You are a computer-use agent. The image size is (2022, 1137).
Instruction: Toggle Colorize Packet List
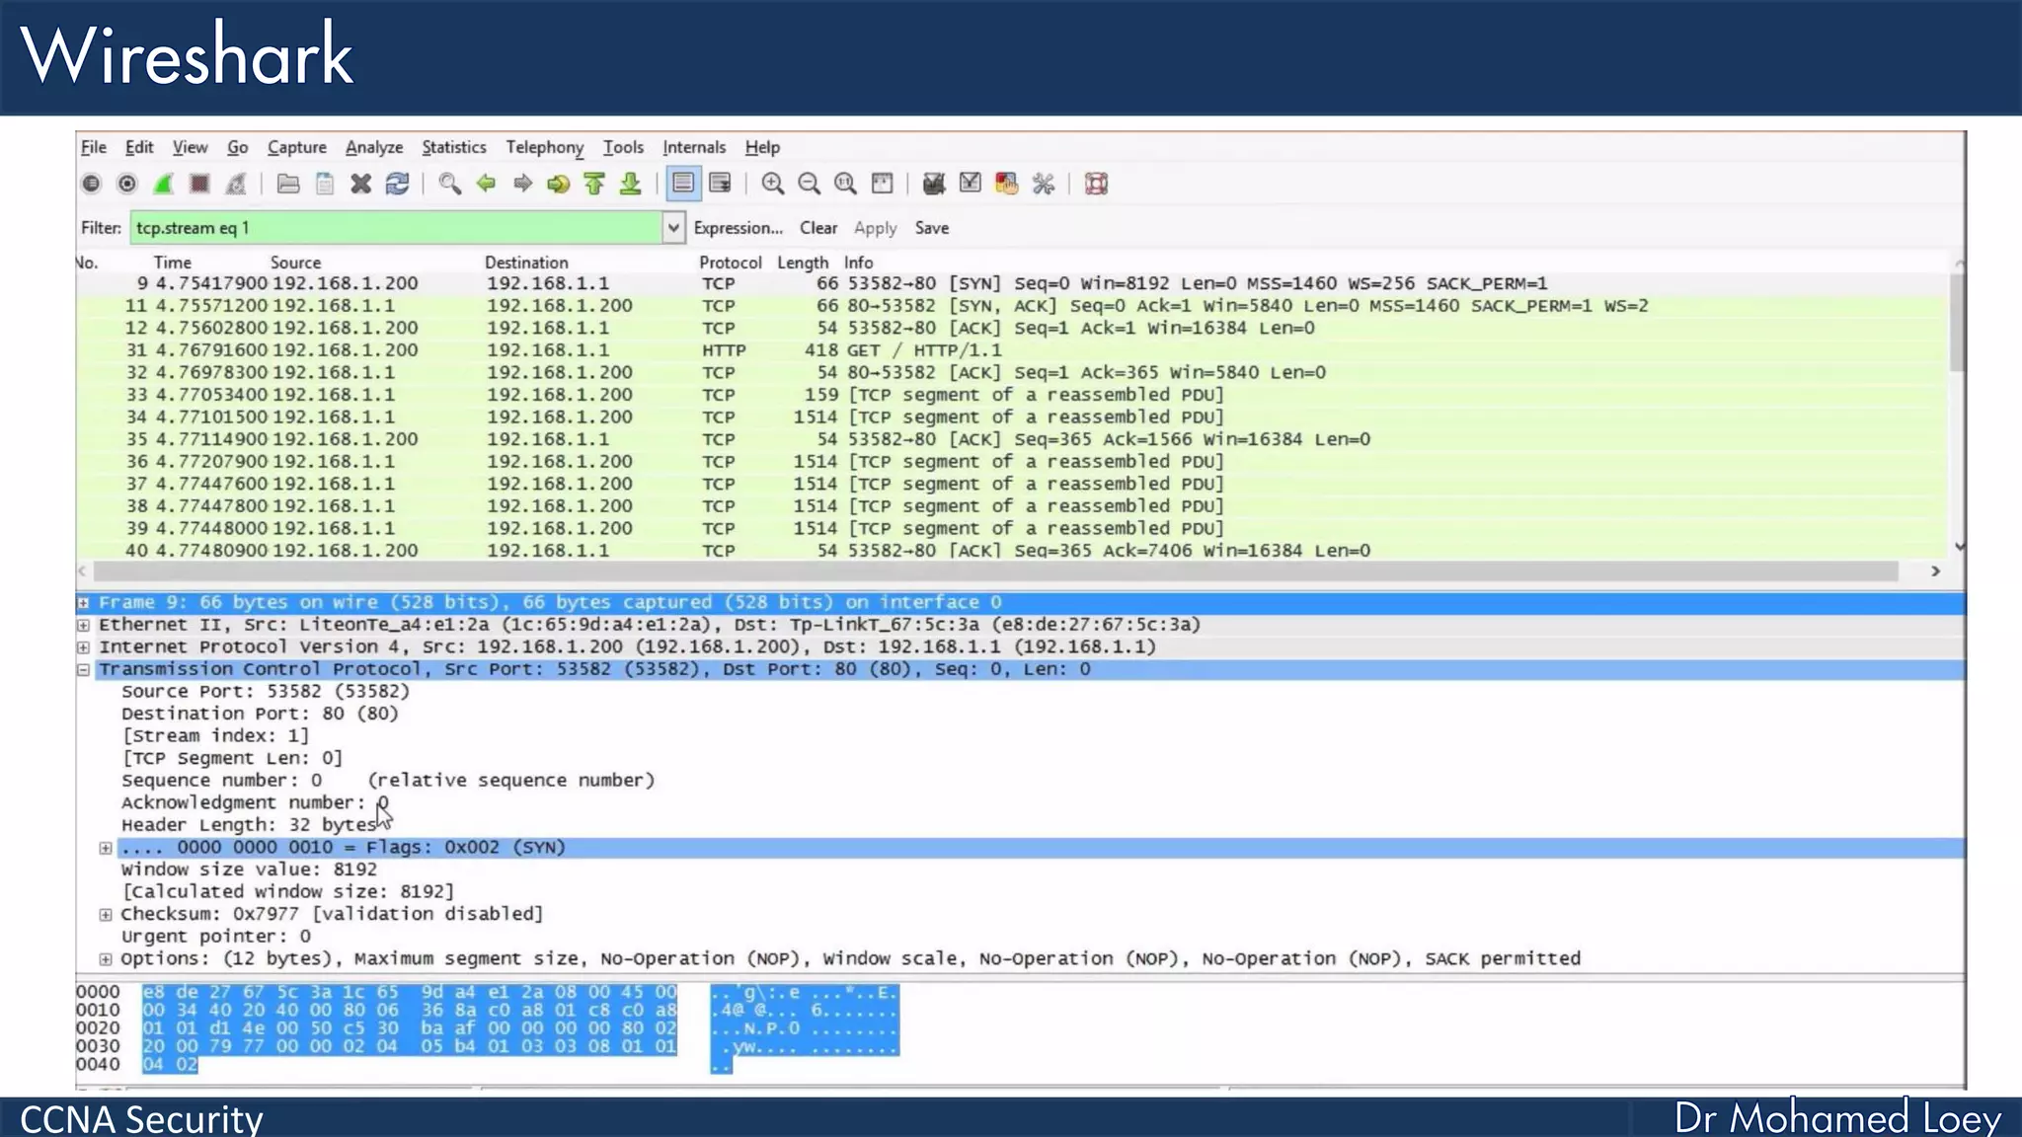682,184
